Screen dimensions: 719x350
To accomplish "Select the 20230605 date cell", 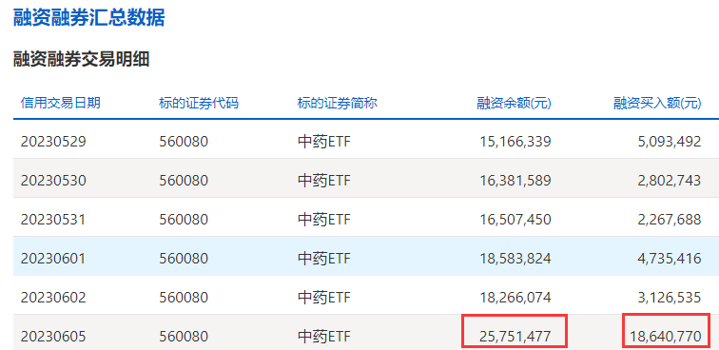I will 53,337.
